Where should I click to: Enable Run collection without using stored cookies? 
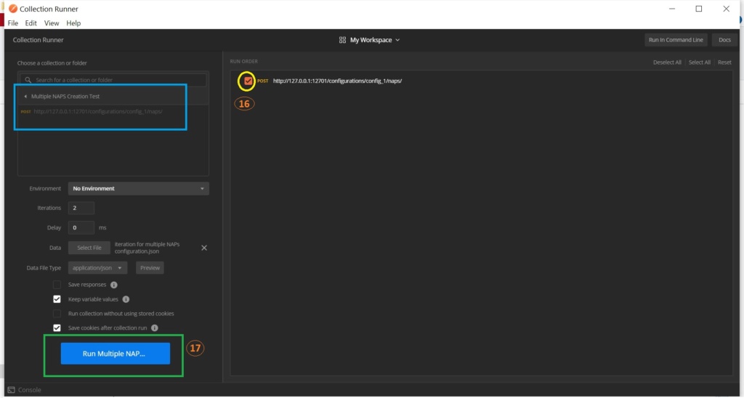57,314
